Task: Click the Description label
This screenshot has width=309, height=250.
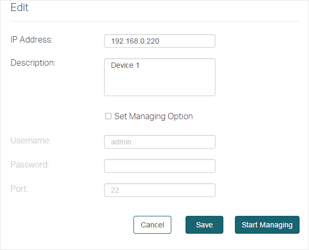Action: (33, 63)
